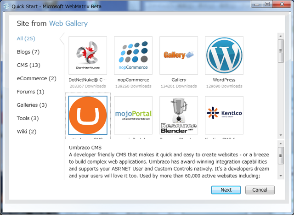Image resolution: width=294 pixels, height=215 pixels.
Task: Select the WordPress logo icon
Action: pos(224,55)
